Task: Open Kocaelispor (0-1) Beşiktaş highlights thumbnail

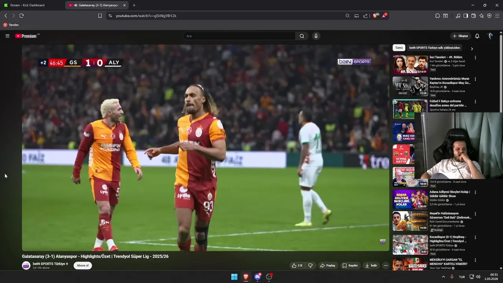Action: click(410, 244)
